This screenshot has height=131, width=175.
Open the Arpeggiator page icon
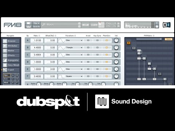pos(5,60)
